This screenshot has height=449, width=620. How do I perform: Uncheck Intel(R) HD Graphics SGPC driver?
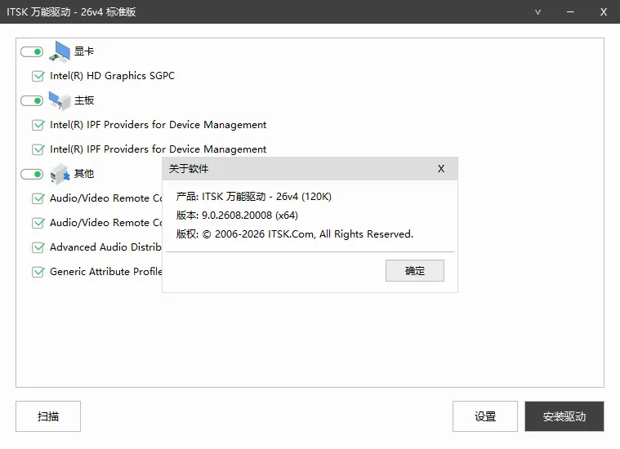click(x=38, y=76)
